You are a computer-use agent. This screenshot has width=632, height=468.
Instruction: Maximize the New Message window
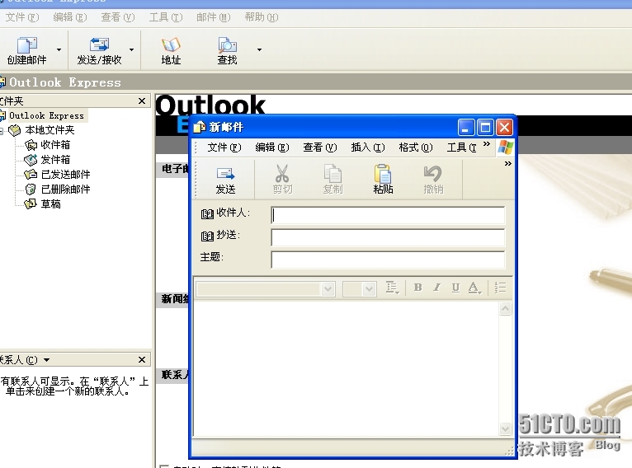click(485, 128)
